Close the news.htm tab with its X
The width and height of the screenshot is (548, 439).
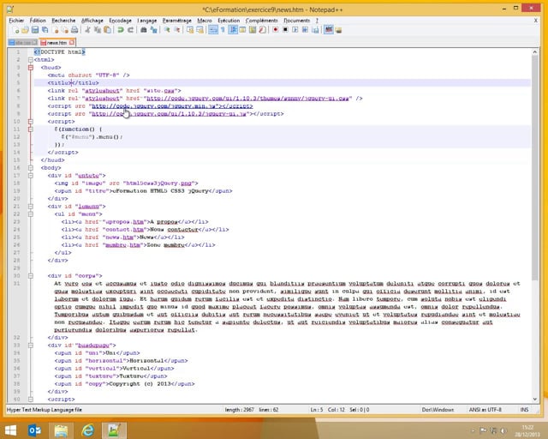[x=72, y=42]
